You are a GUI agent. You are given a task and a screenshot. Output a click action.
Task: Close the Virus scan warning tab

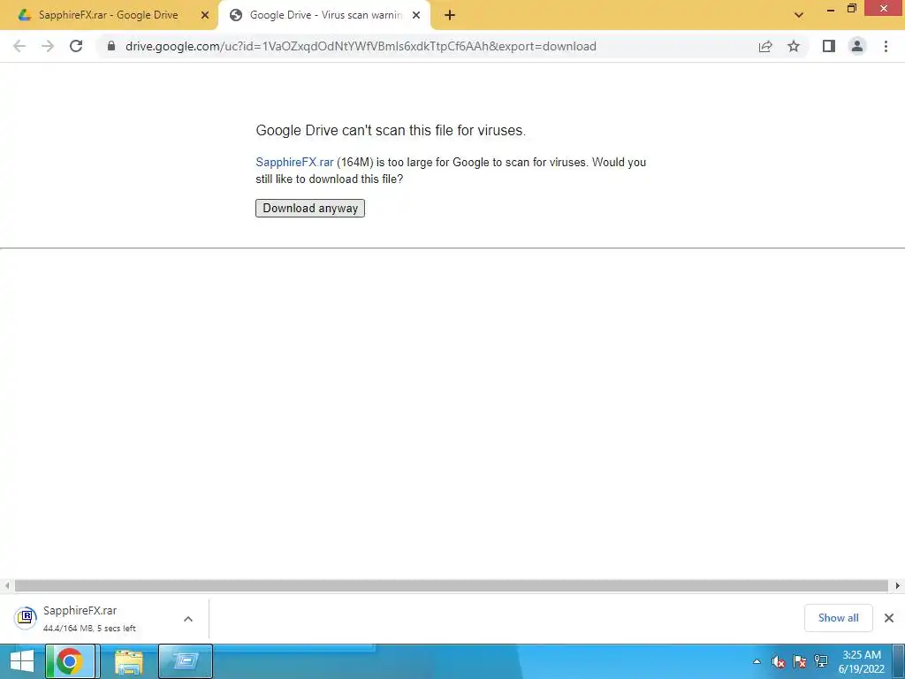[x=416, y=15]
